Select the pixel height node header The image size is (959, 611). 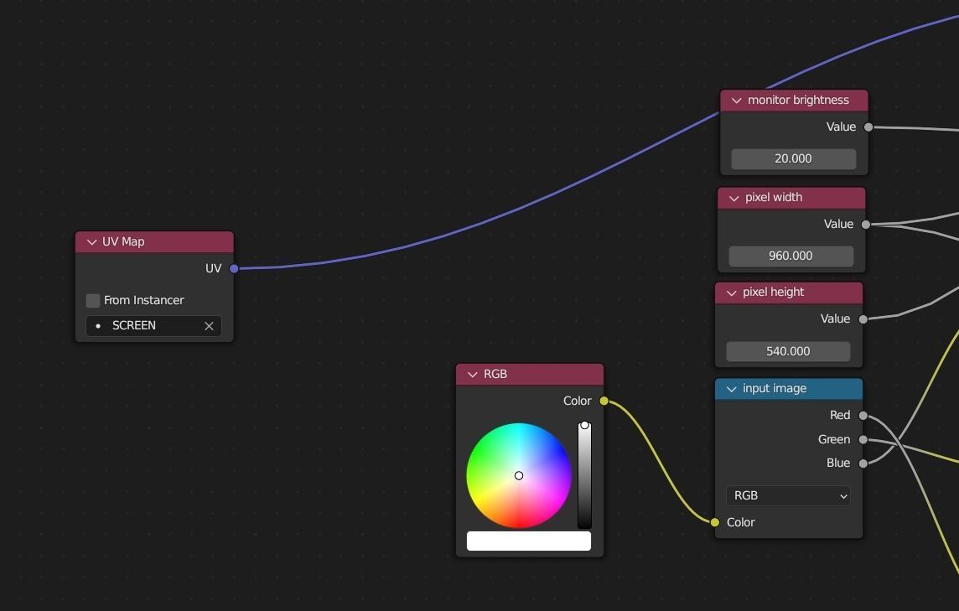coord(789,293)
